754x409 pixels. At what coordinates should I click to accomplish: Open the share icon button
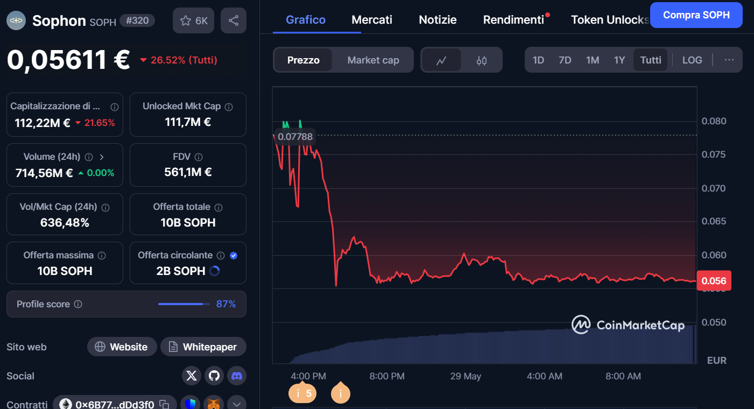(234, 20)
